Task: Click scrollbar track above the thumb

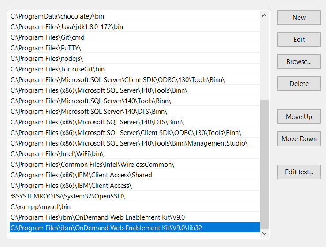Action: (x=264, y=60)
